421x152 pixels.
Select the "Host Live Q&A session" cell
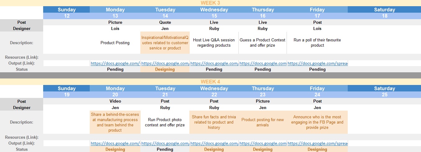pyautogui.click(x=214, y=43)
